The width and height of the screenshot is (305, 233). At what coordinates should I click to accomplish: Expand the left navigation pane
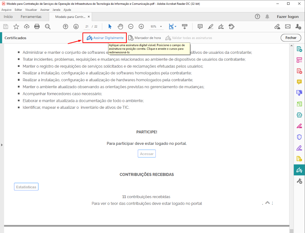(2, 145)
